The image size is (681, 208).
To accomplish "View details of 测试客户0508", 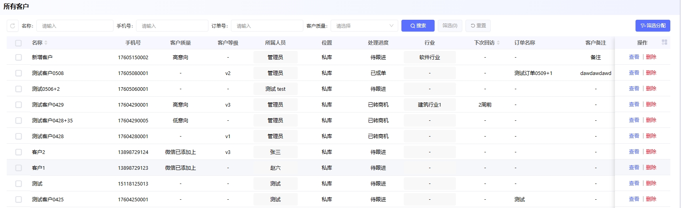I will pyautogui.click(x=634, y=73).
